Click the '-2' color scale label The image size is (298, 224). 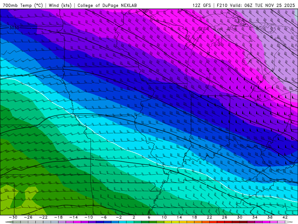tap(119, 217)
